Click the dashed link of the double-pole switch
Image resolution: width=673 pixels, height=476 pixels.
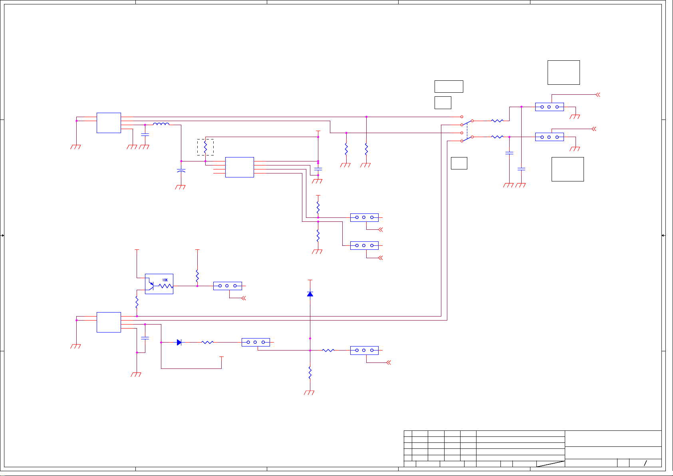click(467, 130)
